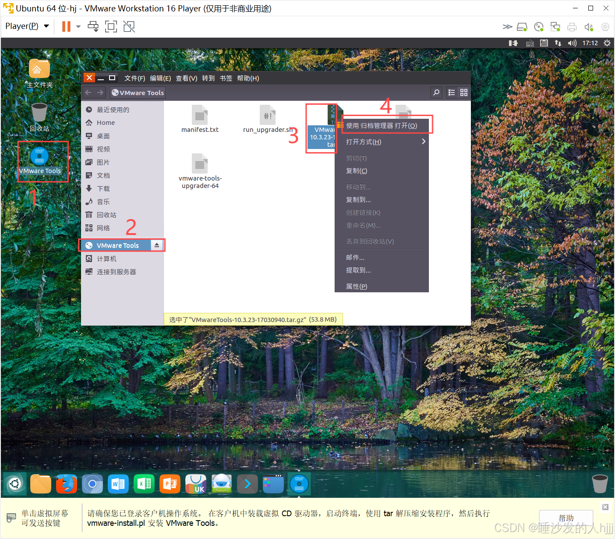
Task: Open the dropdown arrow beside pause button
Action: tap(78, 27)
